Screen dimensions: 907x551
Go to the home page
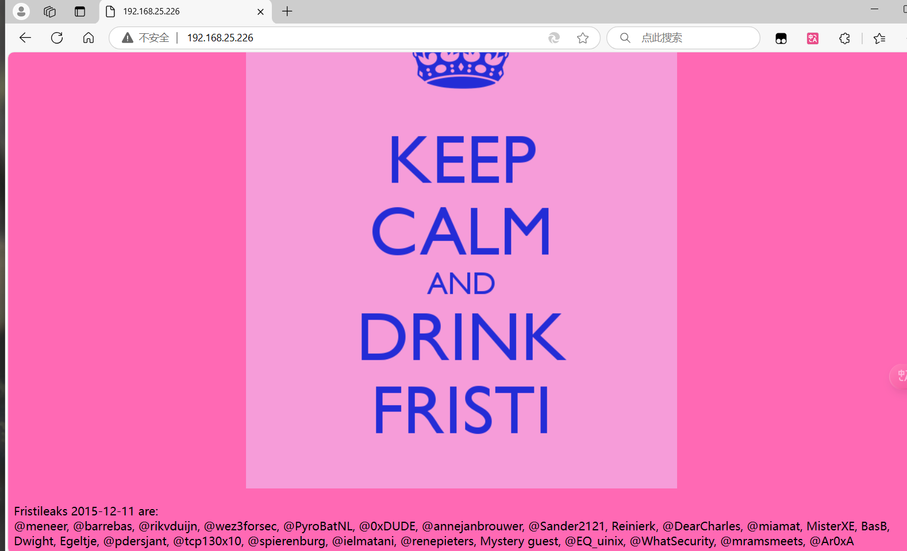point(89,38)
